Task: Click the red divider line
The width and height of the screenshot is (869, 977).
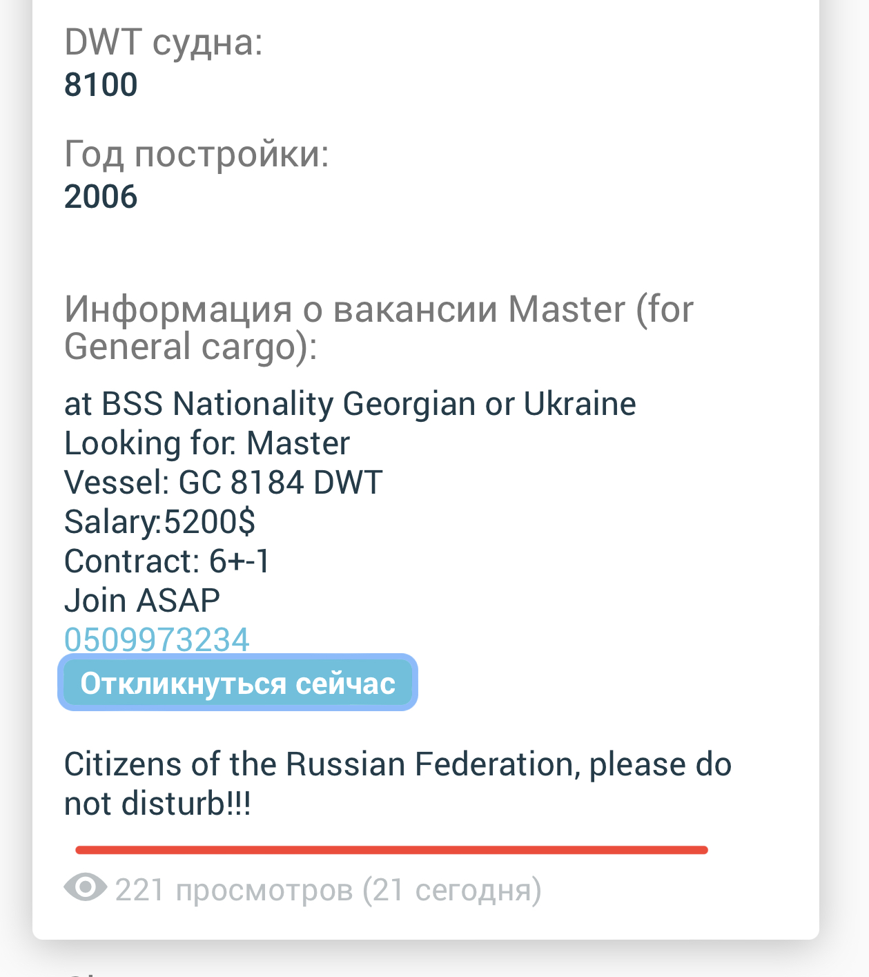Action: click(x=391, y=850)
